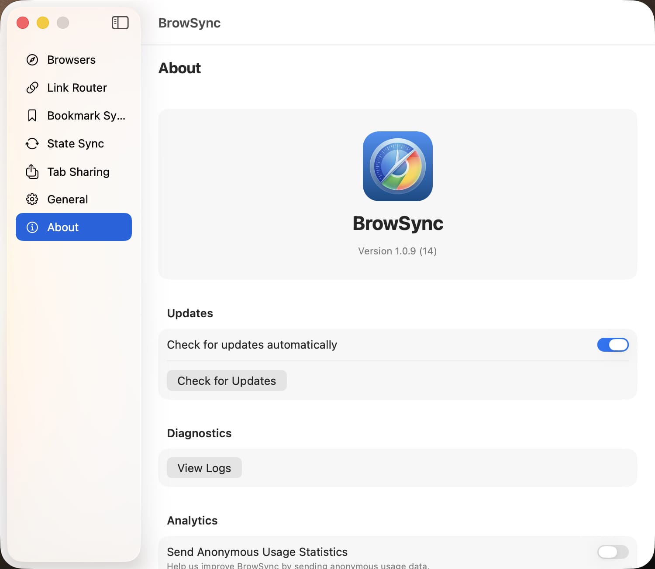Click the Link Router chain icon
Screen dimensions: 655x569
[x=32, y=88]
